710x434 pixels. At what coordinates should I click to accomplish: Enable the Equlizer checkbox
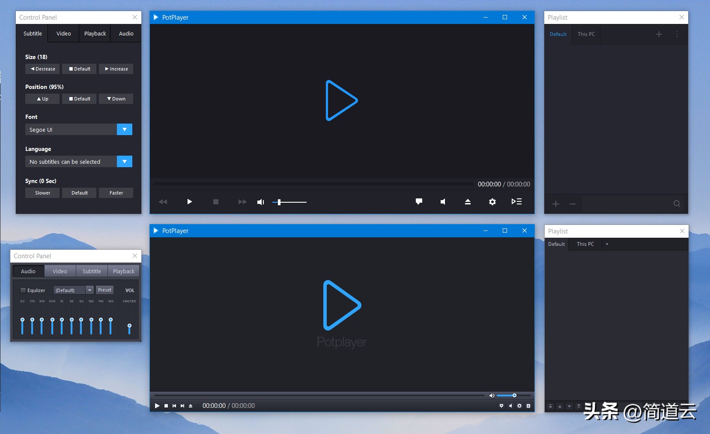(23, 290)
